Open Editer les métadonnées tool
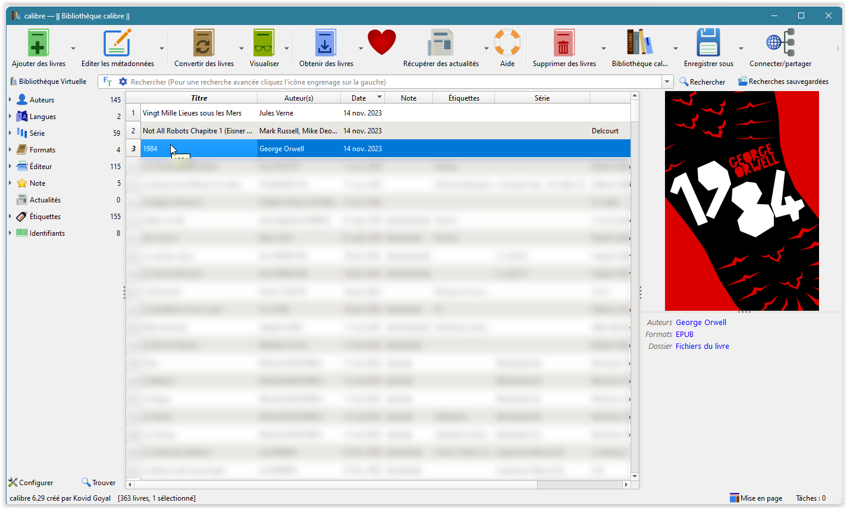Image resolution: width=847 pixels, height=509 pixels. coord(117,43)
